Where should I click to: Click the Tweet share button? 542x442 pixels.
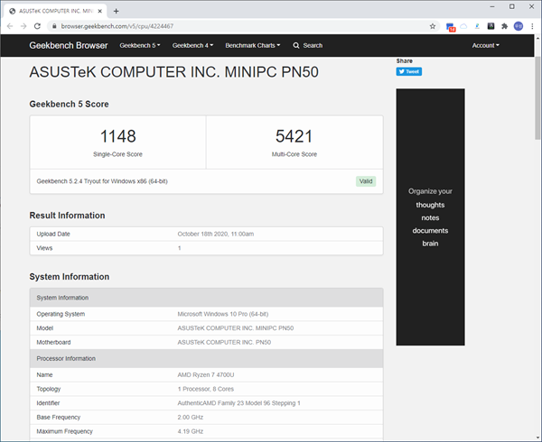pos(409,71)
